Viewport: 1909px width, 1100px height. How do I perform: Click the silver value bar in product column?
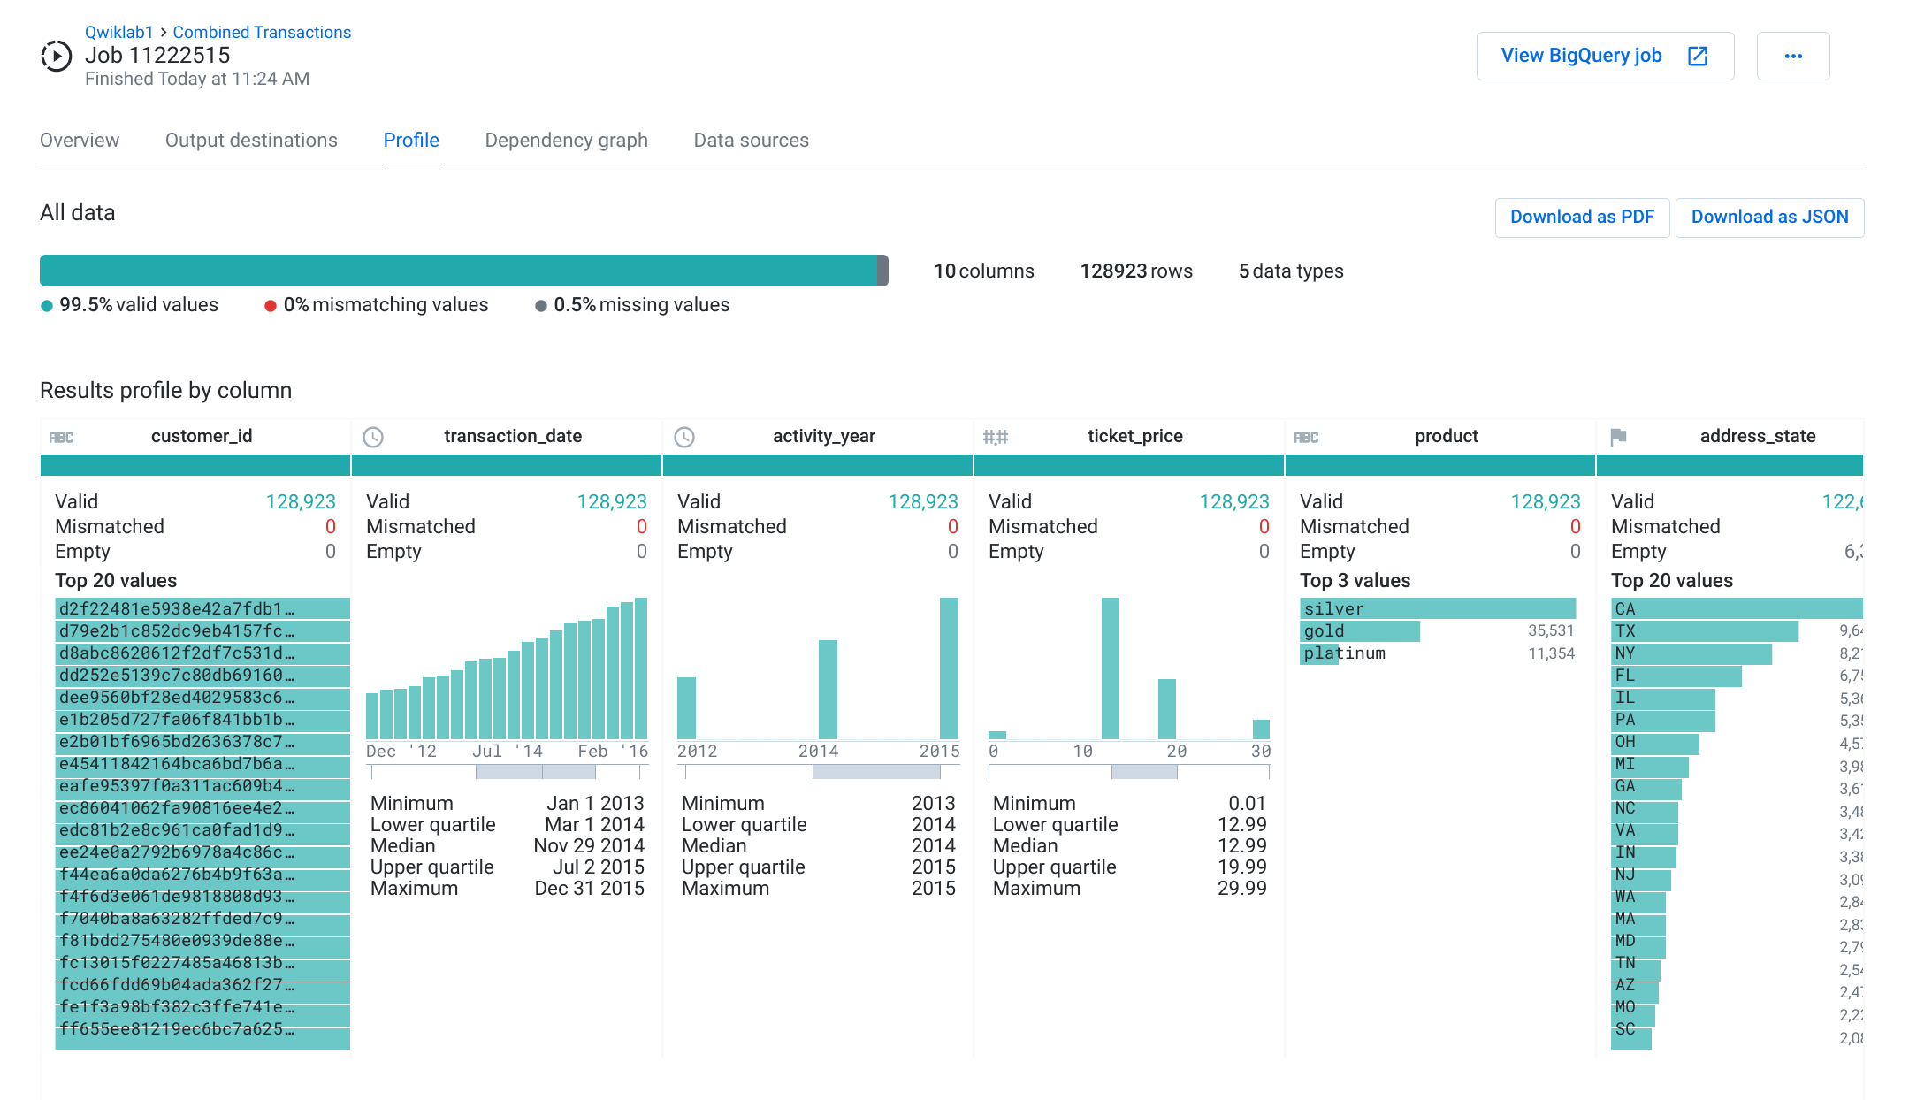pos(1439,608)
